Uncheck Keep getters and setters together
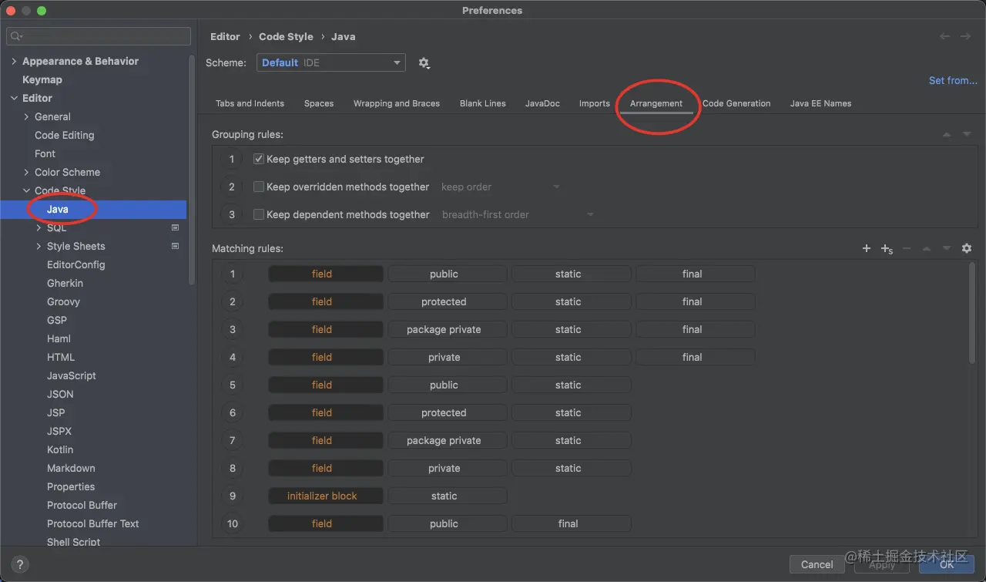Screen dimensions: 986x582 click(x=259, y=159)
